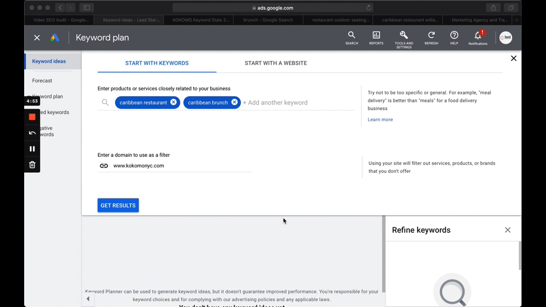Close the Refine keywords panel
The width and height of the screenshot is (546, 307).
[x=508, y=230]
